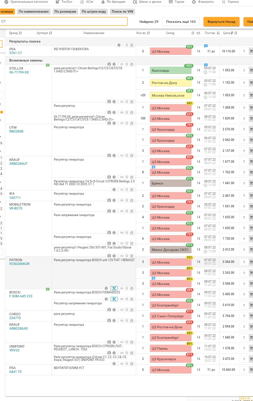
Task: Open article link YRV33
Action: pyautogui.click(x=14, y=350)
